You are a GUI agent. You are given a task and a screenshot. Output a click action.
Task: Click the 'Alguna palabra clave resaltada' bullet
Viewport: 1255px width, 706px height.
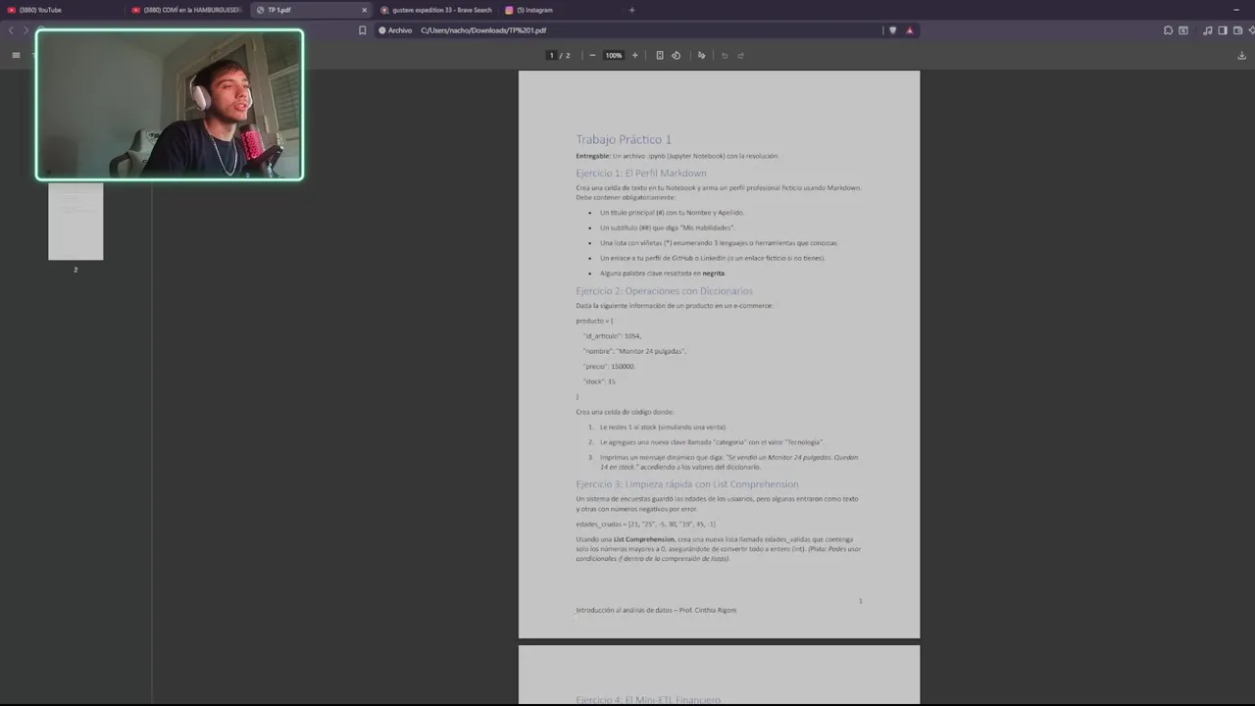662,274
